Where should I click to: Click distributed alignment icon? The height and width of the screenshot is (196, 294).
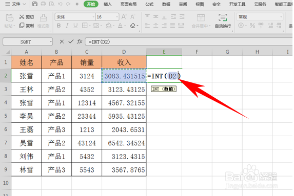181,26
